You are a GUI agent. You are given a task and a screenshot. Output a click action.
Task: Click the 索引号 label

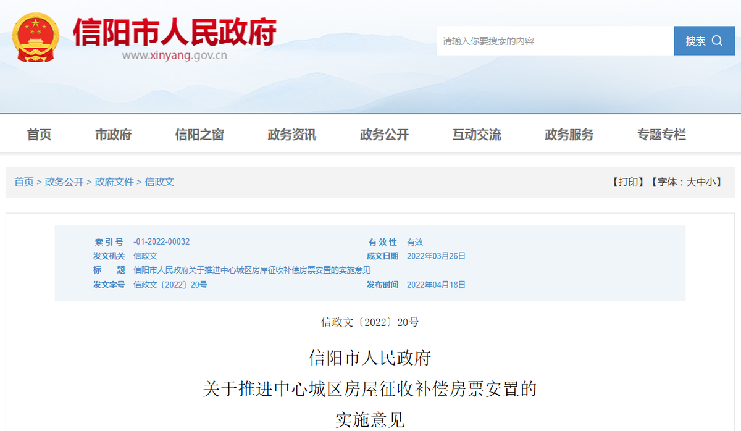pos(109,242)
